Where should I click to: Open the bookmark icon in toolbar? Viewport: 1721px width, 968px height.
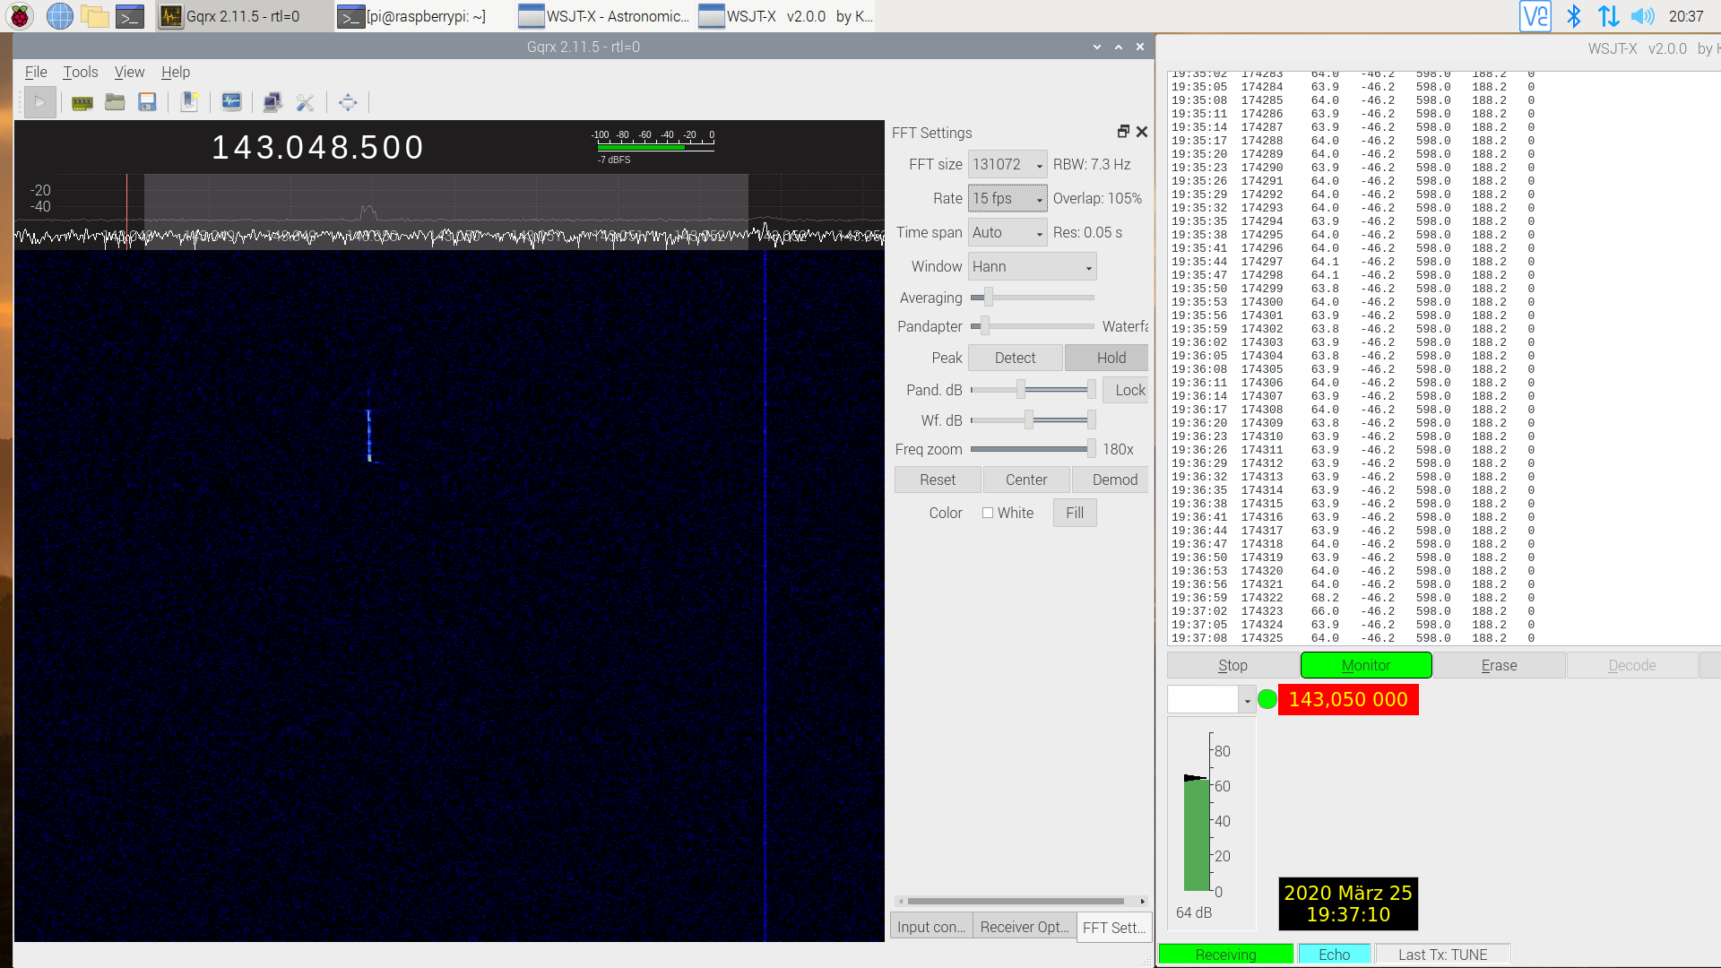189,102
